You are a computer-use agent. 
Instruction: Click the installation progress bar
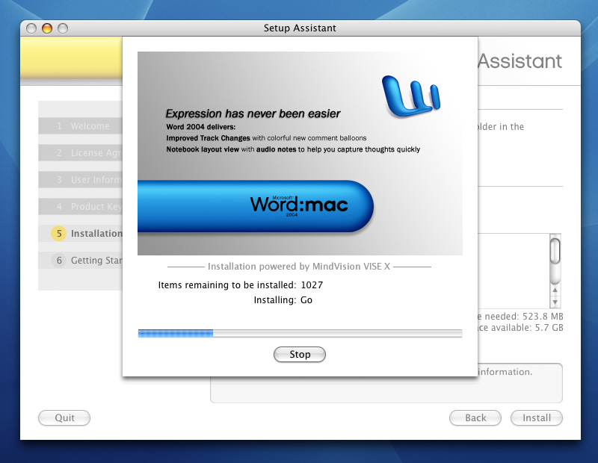click(300, 334)
